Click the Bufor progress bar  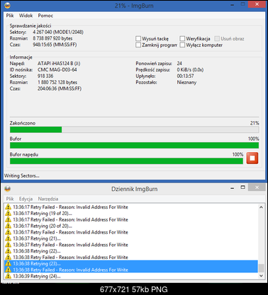point(134,145)
